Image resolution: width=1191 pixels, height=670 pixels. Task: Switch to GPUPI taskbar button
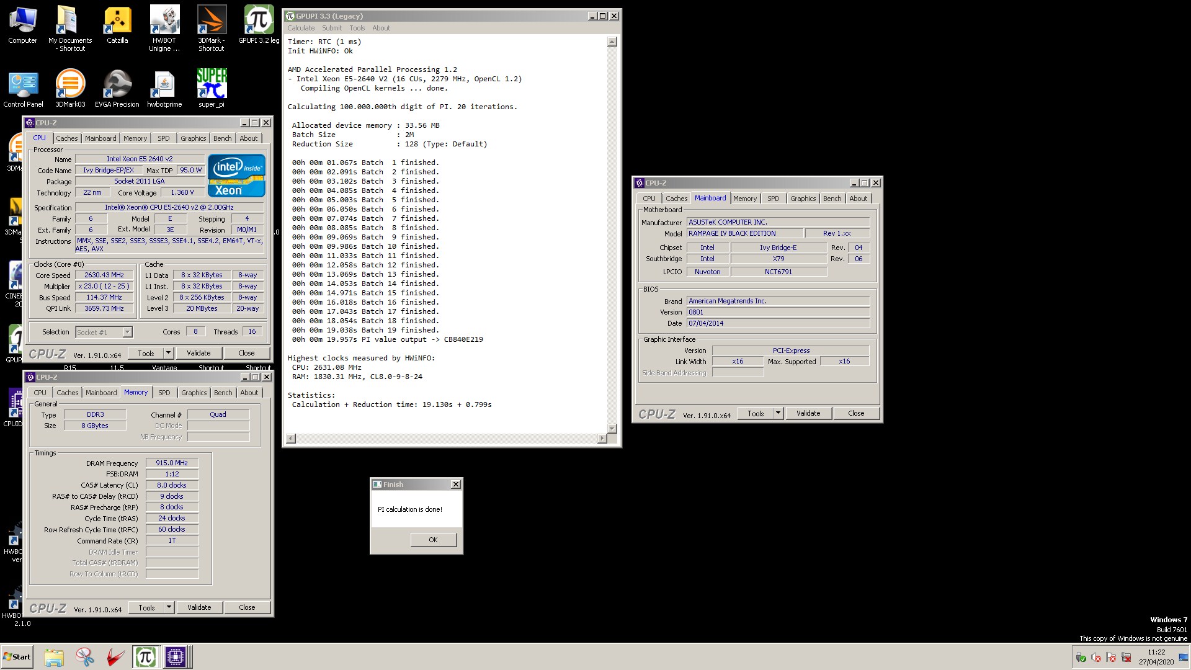tap(145, 657)
